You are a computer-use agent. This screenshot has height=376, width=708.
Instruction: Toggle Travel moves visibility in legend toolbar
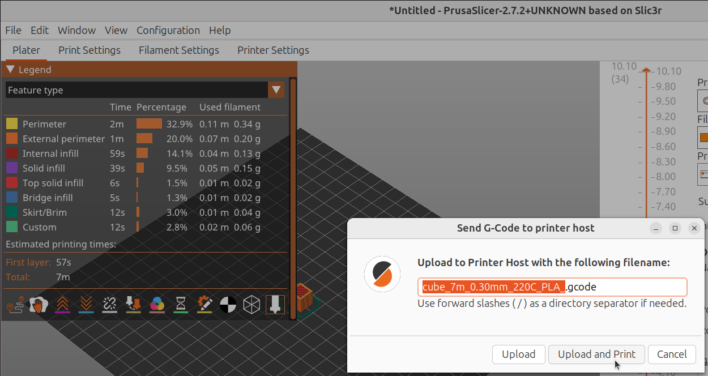click(x=15, y=305)
